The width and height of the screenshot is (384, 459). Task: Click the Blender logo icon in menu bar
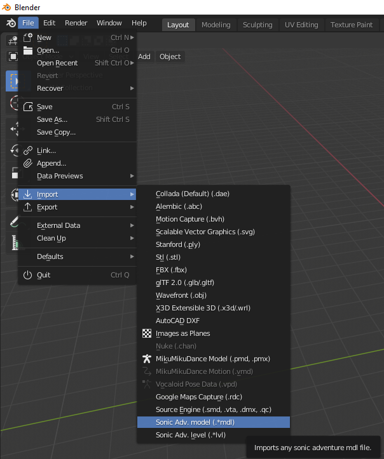pos(11,23)
